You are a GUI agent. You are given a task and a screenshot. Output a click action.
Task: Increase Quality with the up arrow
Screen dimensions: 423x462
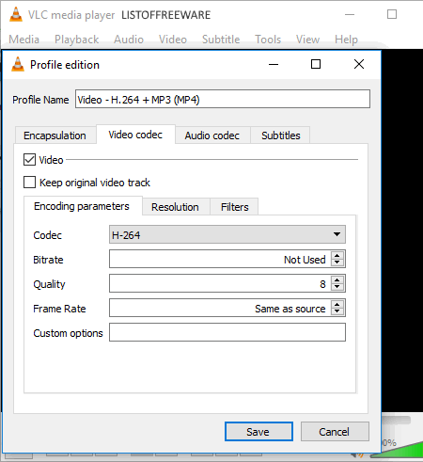(x=337, y=280)
